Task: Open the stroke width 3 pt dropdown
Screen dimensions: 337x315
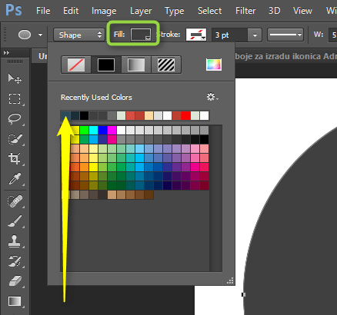Action: click(255, 35)
